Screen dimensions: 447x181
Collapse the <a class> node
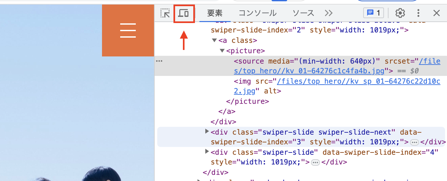[214, 41]
